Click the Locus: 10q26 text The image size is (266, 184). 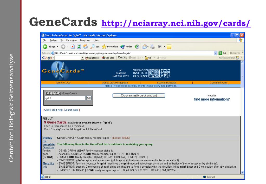(x=121, y=138)
